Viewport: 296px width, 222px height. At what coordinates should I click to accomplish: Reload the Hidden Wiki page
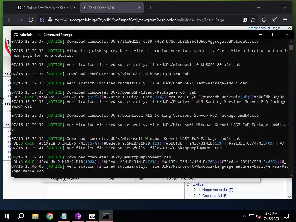tap(31, 20)
